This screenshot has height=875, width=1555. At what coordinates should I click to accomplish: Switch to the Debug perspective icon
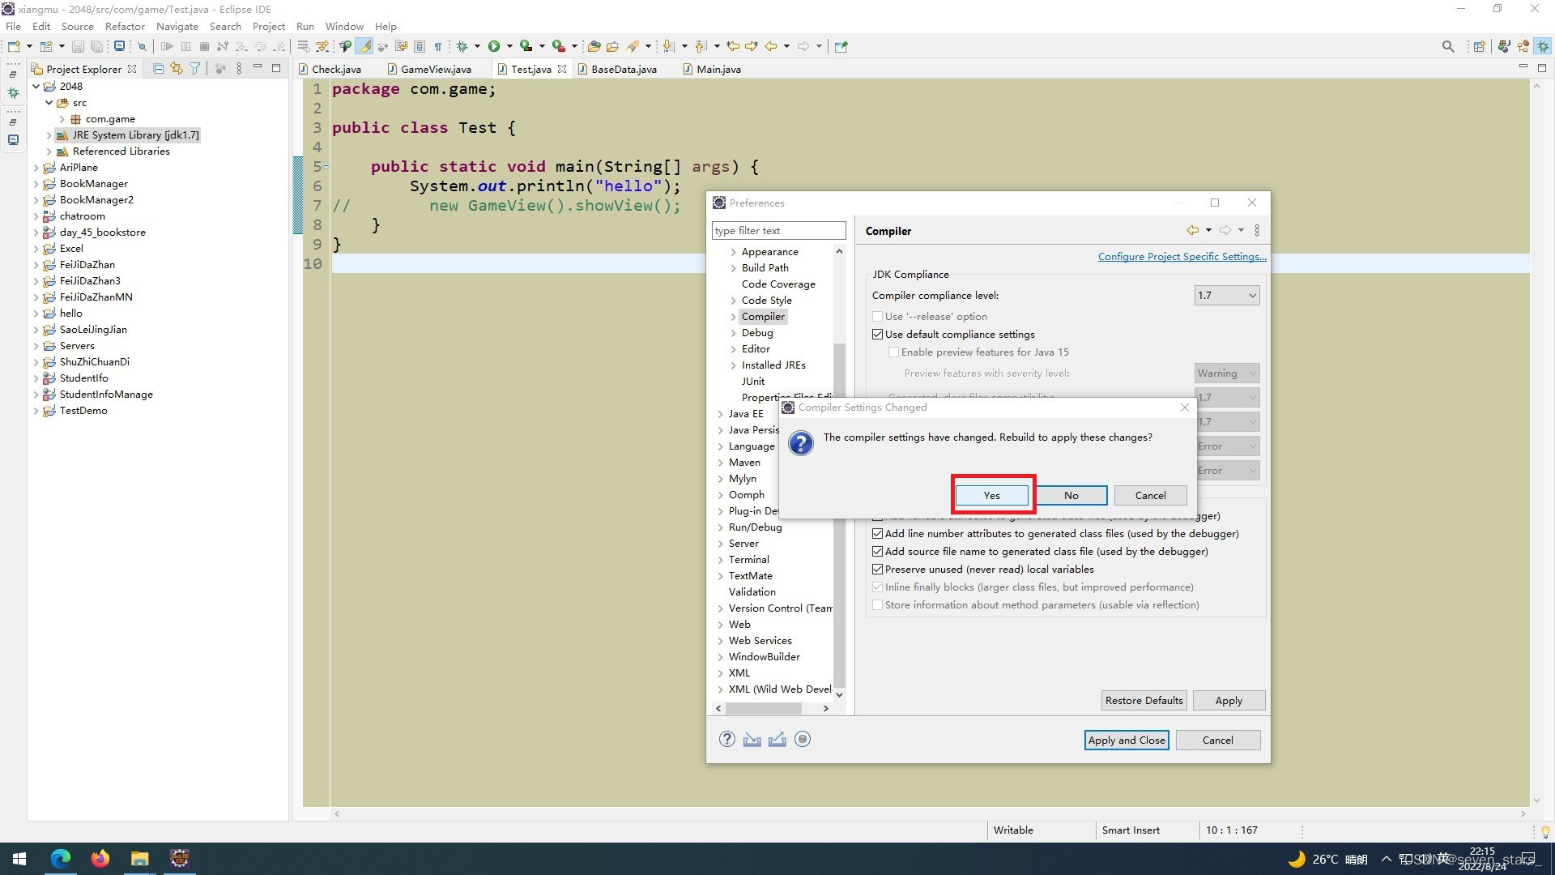click(x=1543, y=46)
